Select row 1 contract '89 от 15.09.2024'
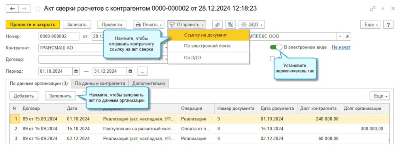Image resolution: width=405 pixels, height=156 pixels. click(x=42, y=119)
